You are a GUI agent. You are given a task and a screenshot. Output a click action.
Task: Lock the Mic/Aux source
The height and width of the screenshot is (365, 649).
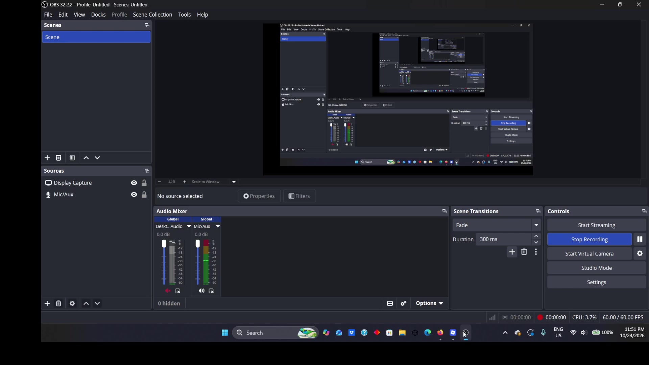click(x=144, y=195)
